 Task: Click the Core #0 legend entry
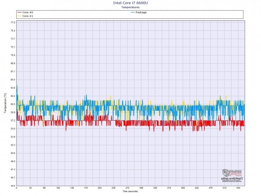coord(25,12)
